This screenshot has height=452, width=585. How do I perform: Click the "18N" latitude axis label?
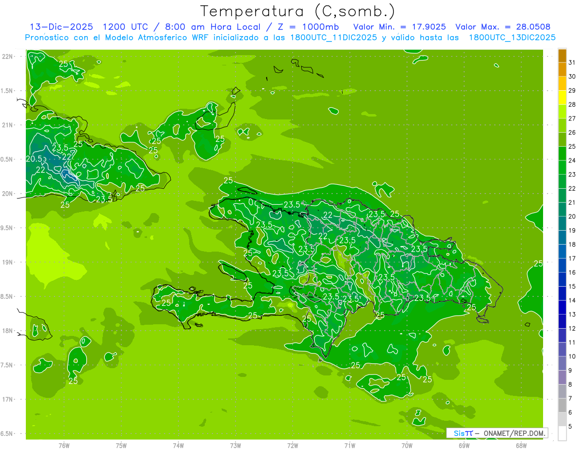click(x=7, y=331)
